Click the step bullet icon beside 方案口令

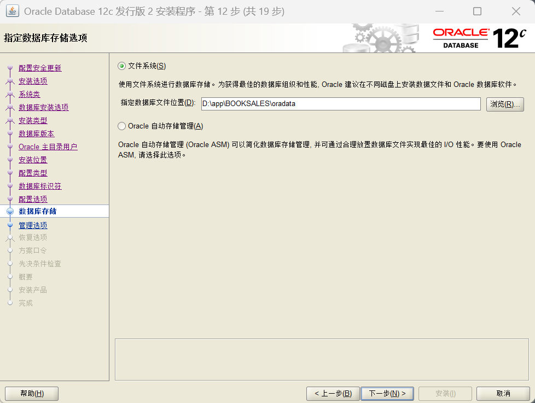pos(10,250)
